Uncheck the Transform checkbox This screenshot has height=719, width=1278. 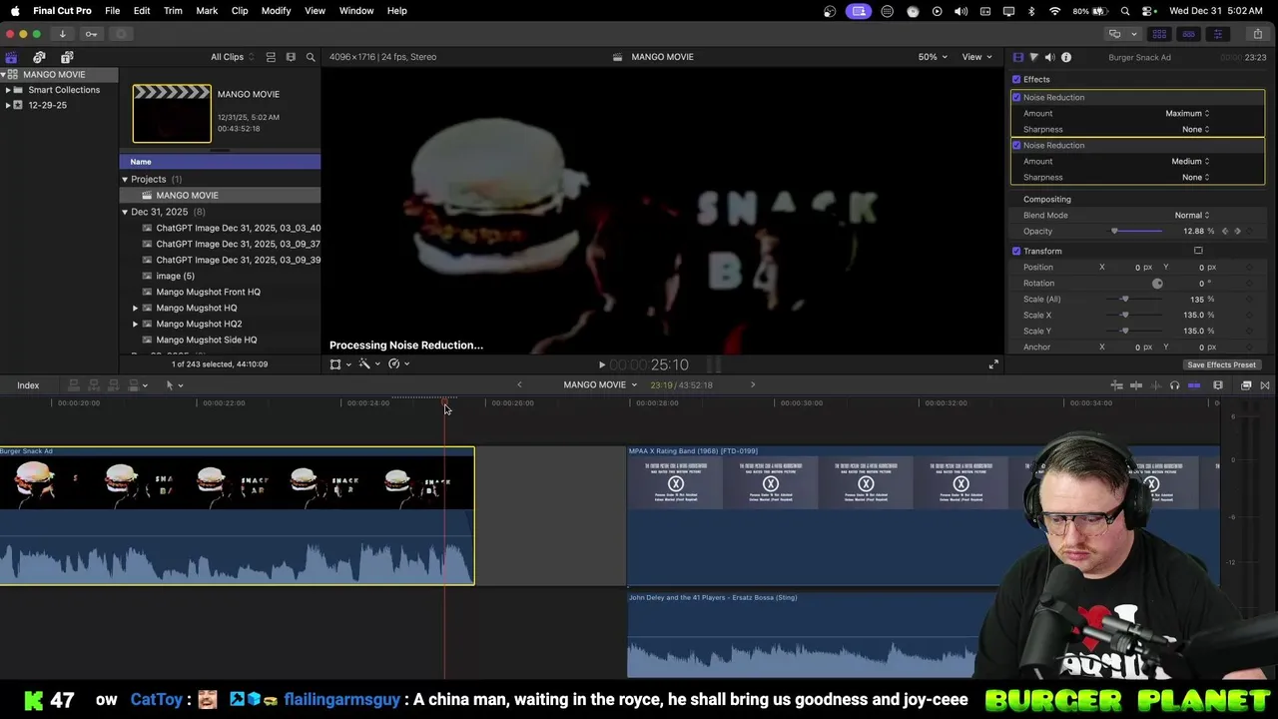pyautogui.click(x=1016, y=251)
